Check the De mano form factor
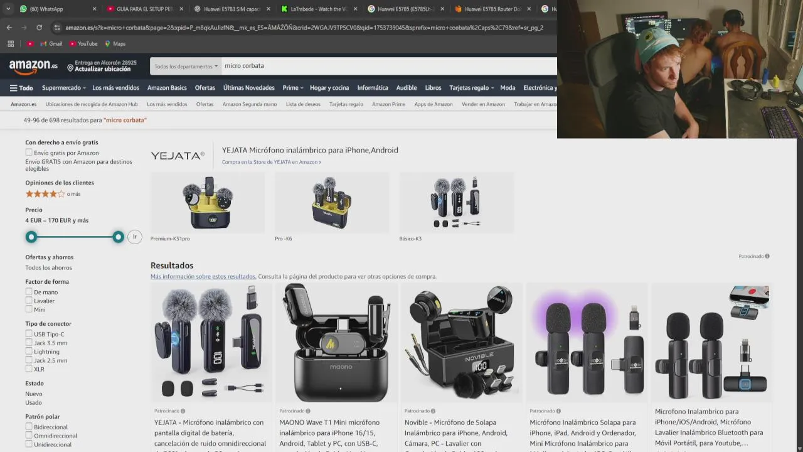803x452 pixels. (x=29, y=292)
